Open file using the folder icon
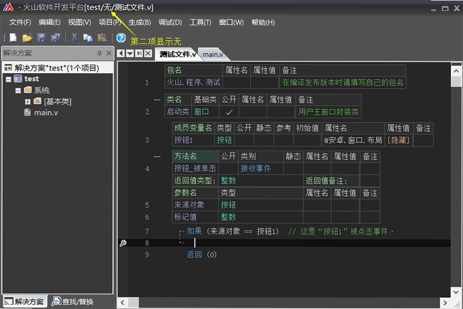Screen dimensions: 463x309 [x=27, y=38]
